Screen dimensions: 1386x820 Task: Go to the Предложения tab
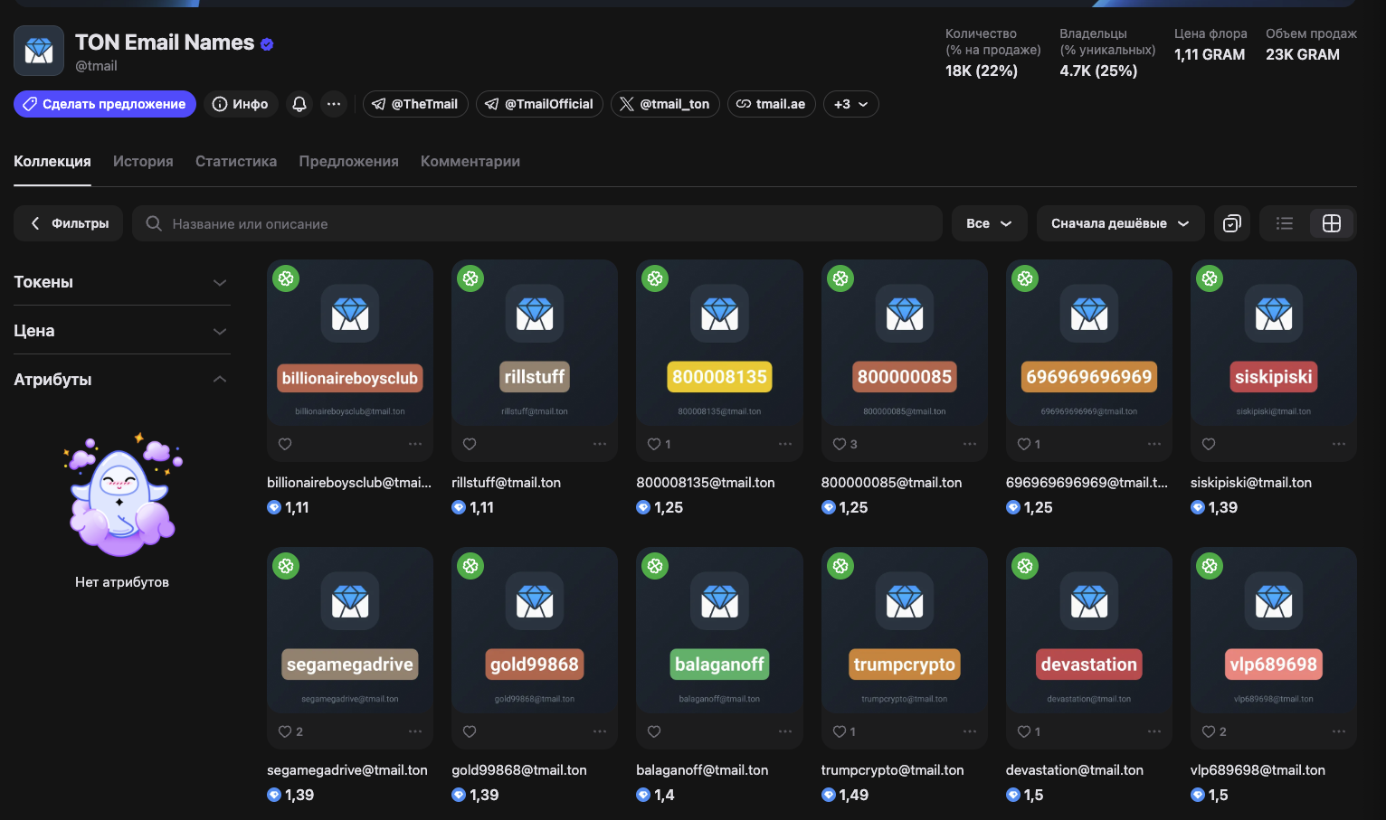[349, 161]
